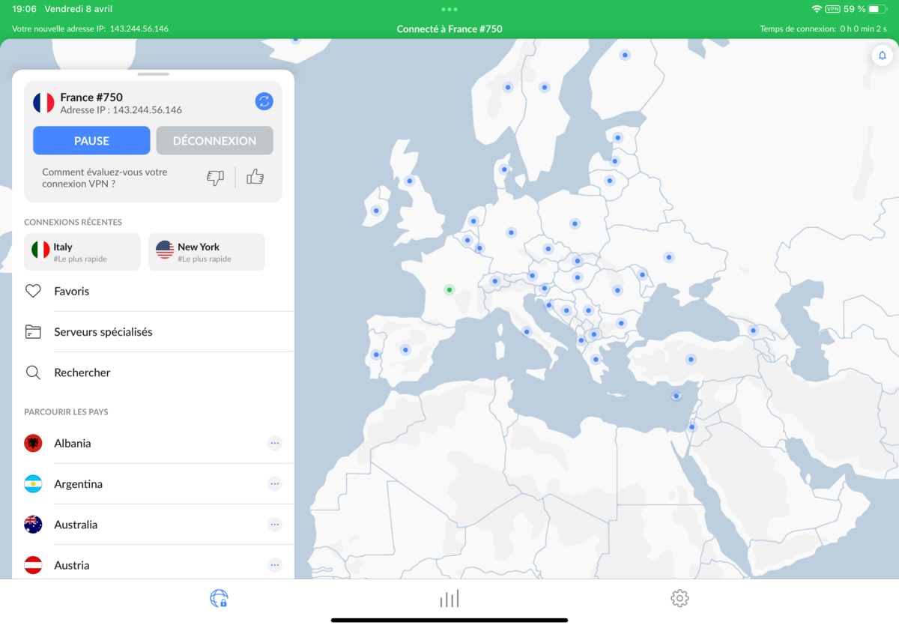Select the Poland server dot on map
This screenshot has height=628, width=899.
click(x=575, y=223)
